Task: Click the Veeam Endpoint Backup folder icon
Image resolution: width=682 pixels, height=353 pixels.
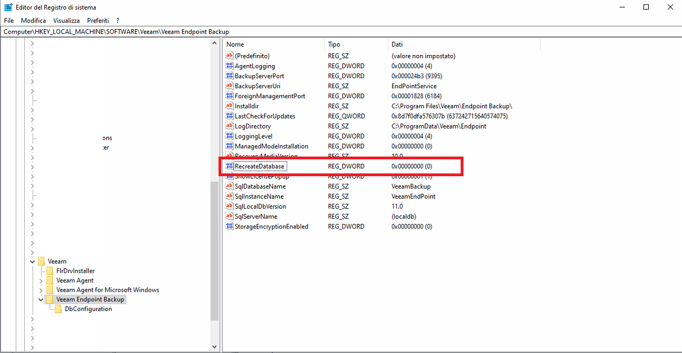Action: pyautogui.click(x=50, y=300)
